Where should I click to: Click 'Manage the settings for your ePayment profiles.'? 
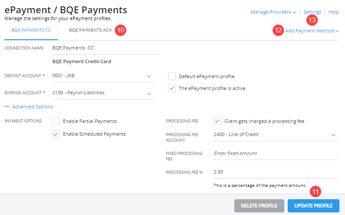click(x=58, y=19)
